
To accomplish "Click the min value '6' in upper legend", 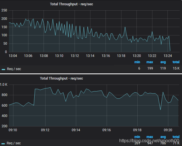I will pos(139,68).
